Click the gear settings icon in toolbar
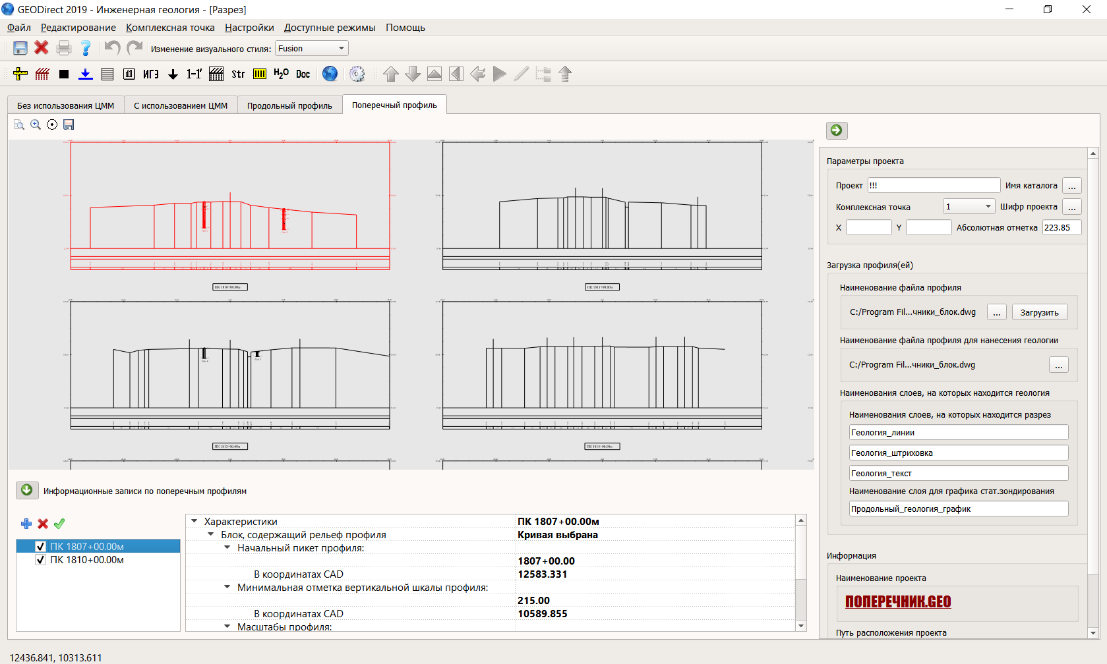Viewport: 1107px width, 664px height. (357, 74)
